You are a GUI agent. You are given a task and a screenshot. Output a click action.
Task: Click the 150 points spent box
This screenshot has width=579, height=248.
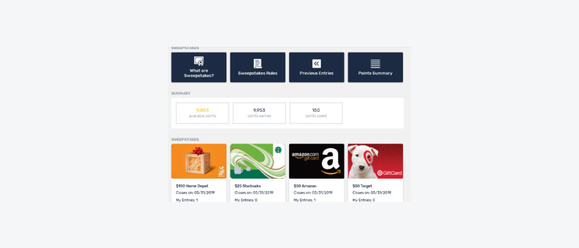(316, 113)
